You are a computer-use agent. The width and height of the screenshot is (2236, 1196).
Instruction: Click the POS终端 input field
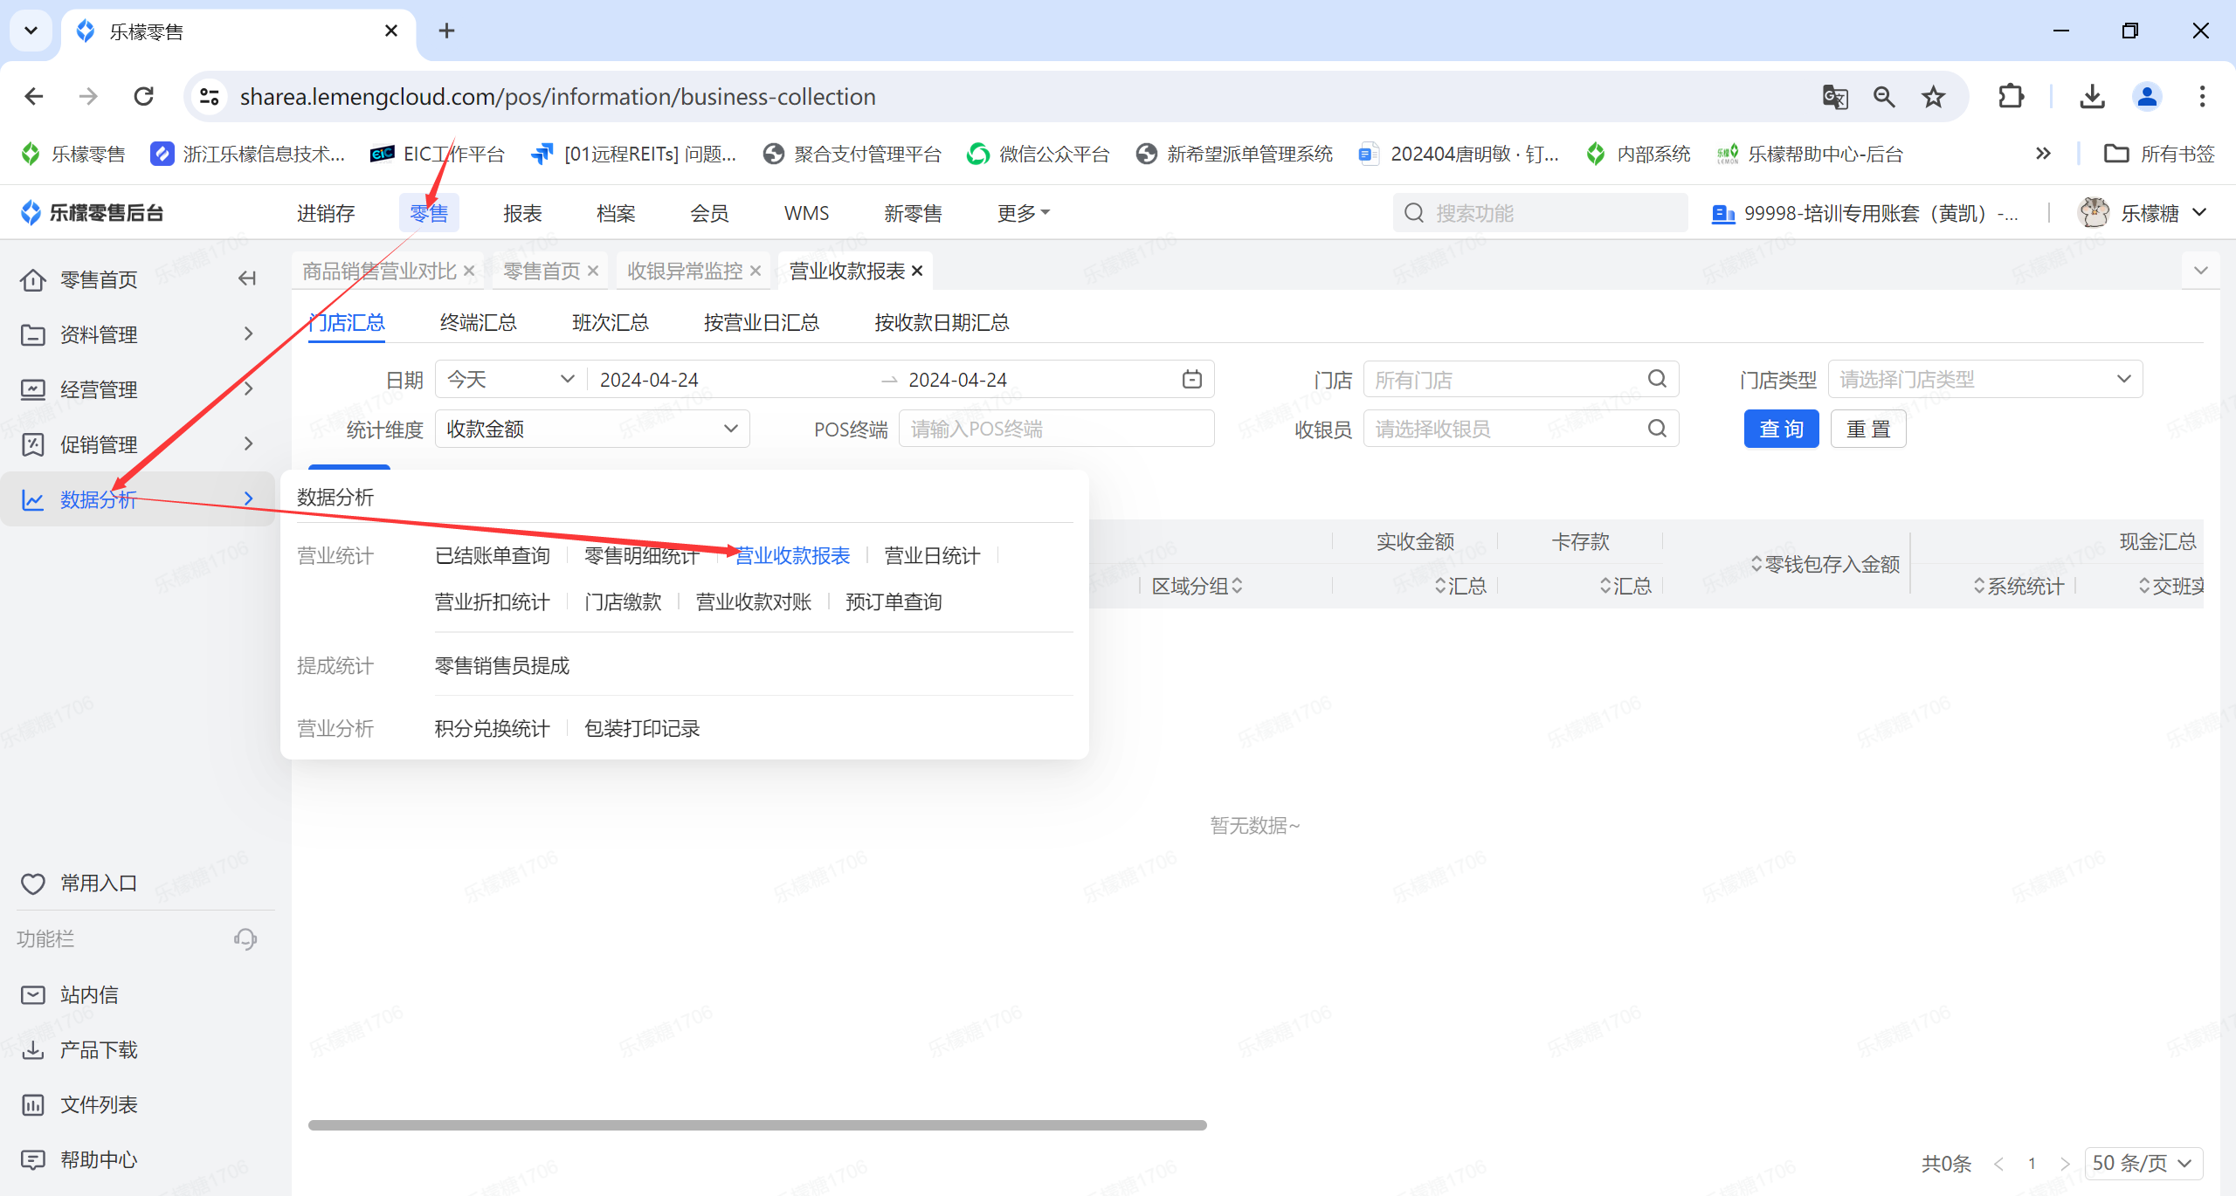(x=1056, y=429)
